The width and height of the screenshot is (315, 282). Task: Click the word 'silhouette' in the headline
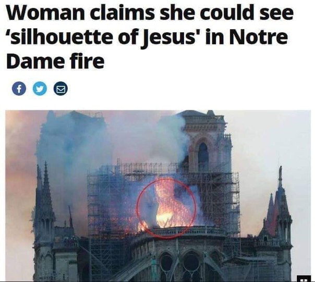pos(61,37)
